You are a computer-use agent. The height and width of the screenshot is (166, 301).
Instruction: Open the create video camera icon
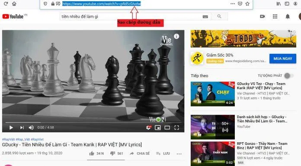pyautogui.click(x=263, y=16)
